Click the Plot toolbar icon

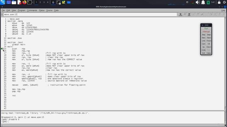tap(207, 14)
